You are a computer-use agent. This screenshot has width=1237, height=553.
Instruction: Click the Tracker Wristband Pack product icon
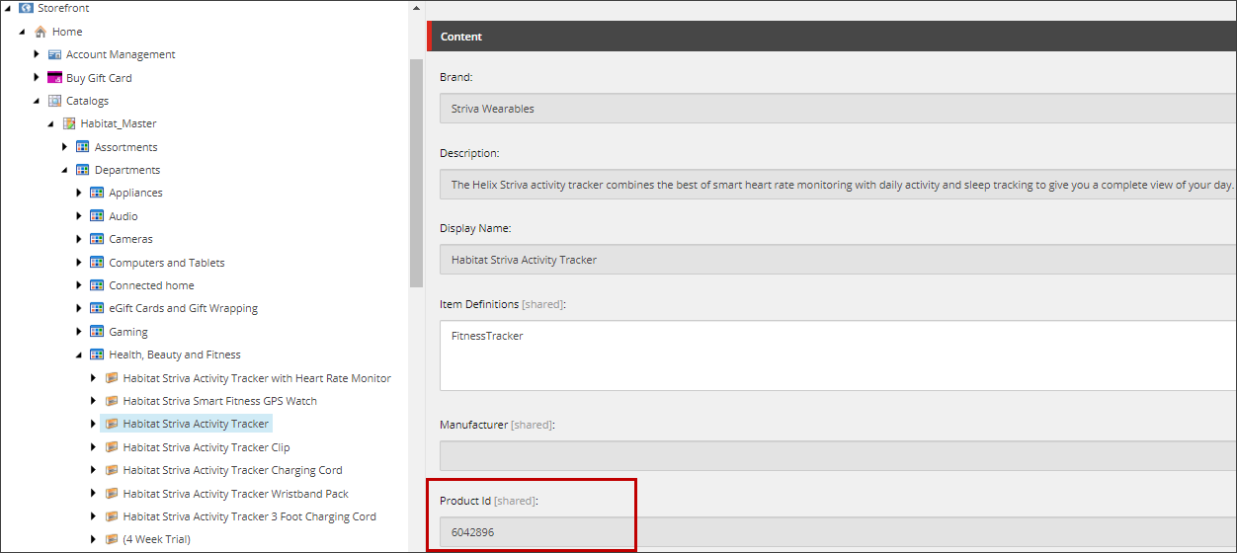click(112, 494)
